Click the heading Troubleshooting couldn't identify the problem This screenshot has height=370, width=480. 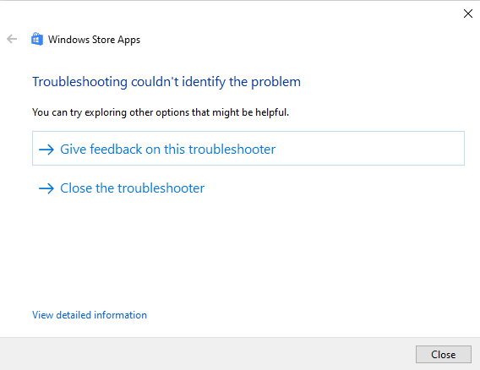[166, 82]
